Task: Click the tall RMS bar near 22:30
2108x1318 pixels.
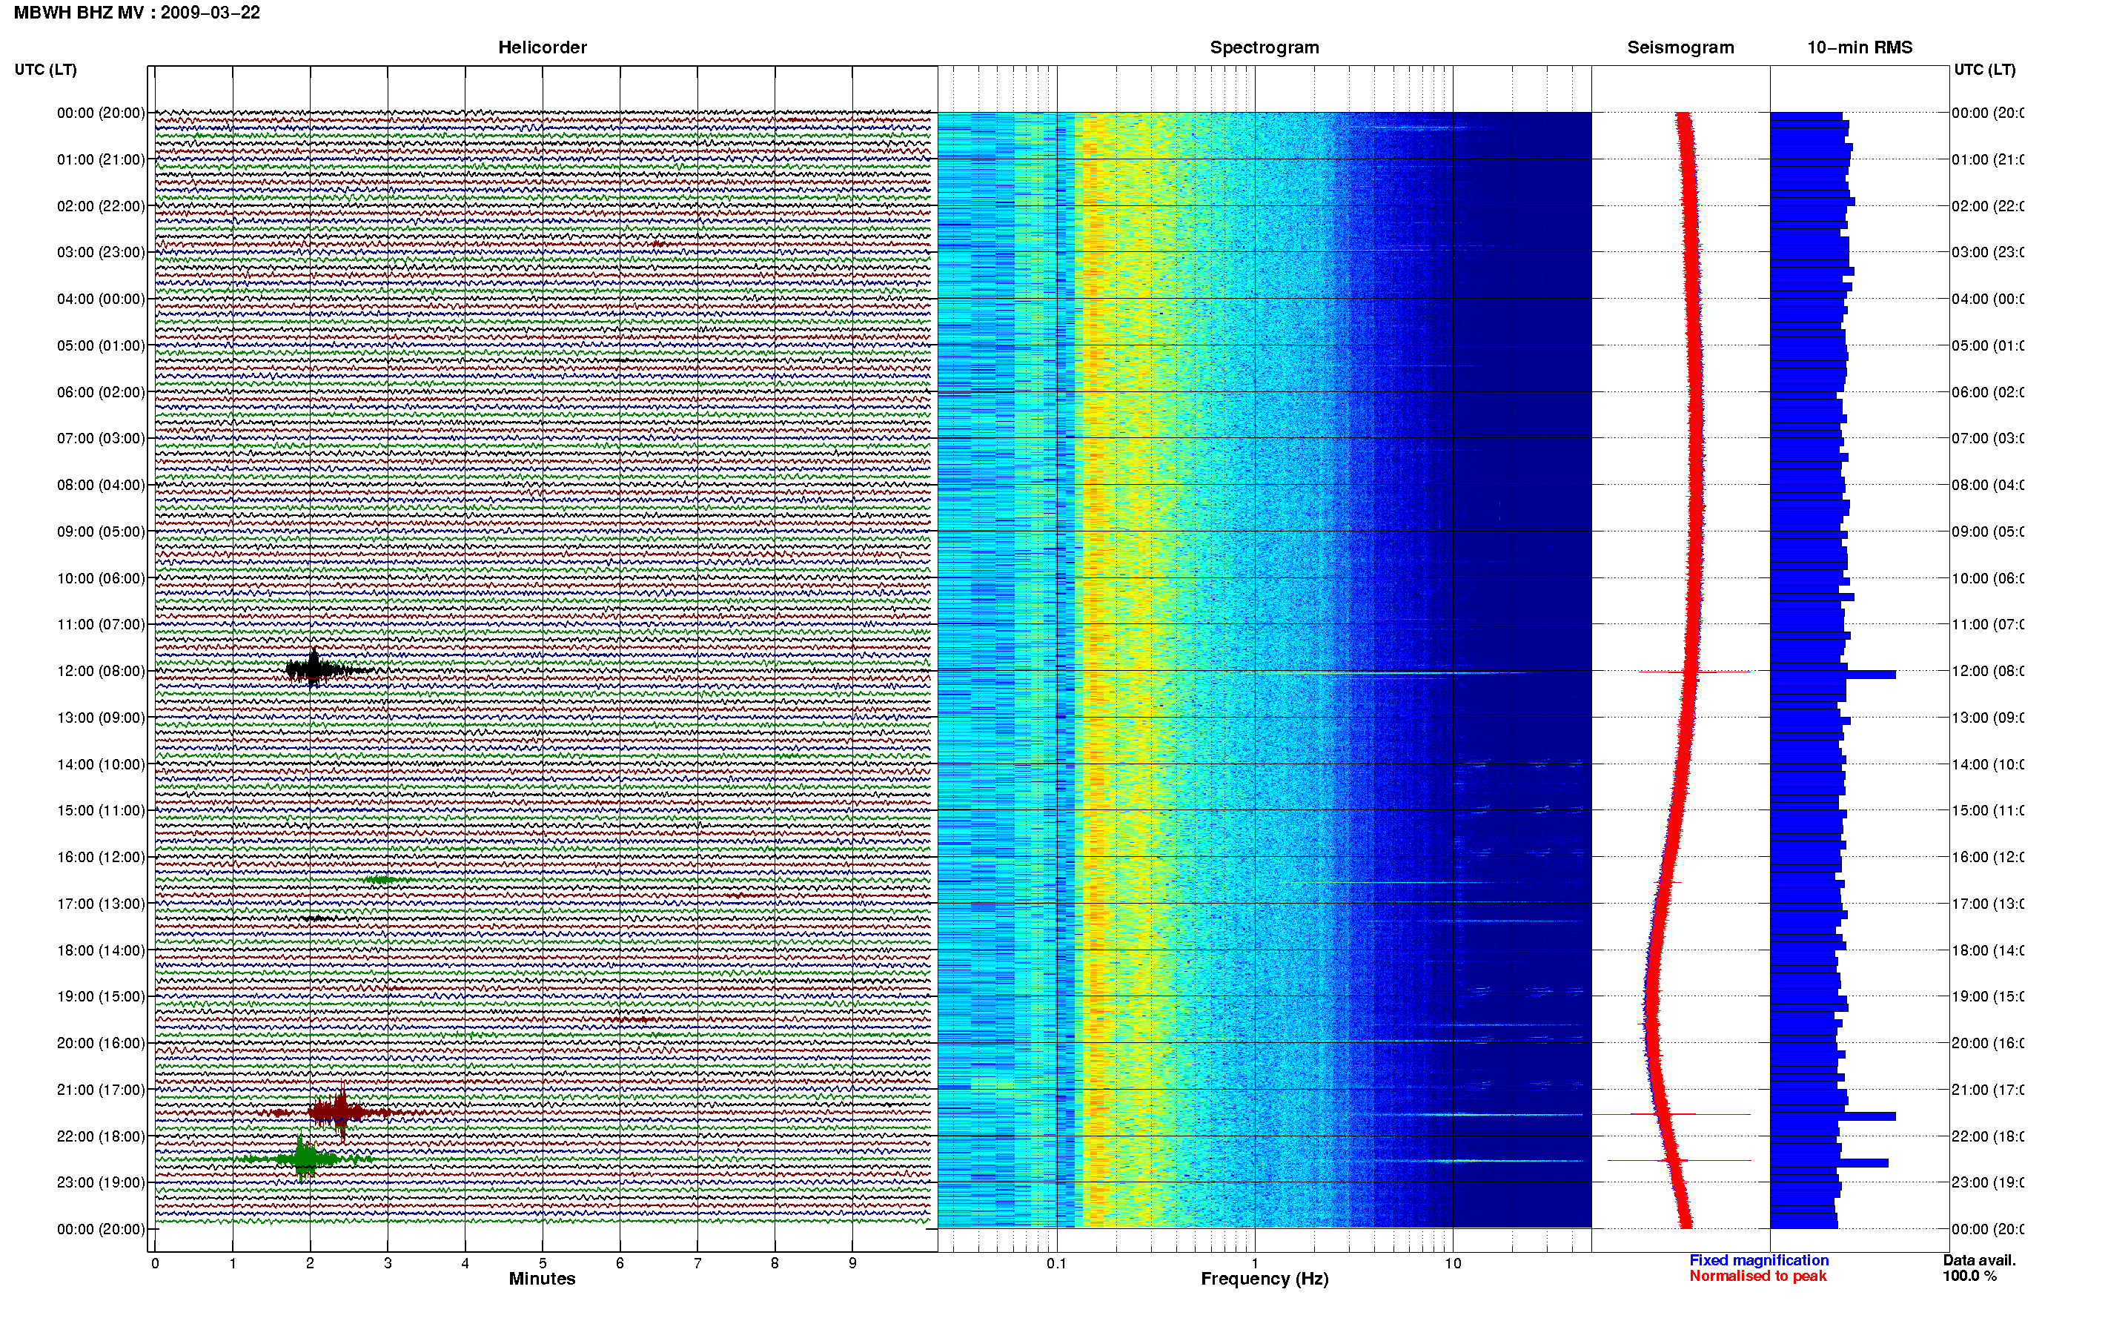Action: pyautogui.click(x=1829, y=1163)
